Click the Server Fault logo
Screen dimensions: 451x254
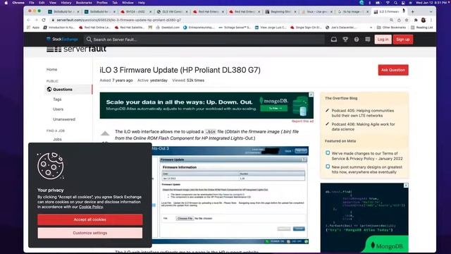coord(76,49)
